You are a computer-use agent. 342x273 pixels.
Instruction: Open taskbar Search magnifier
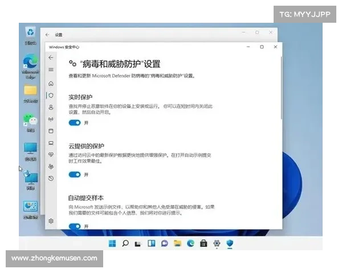(x=125, y=243)
